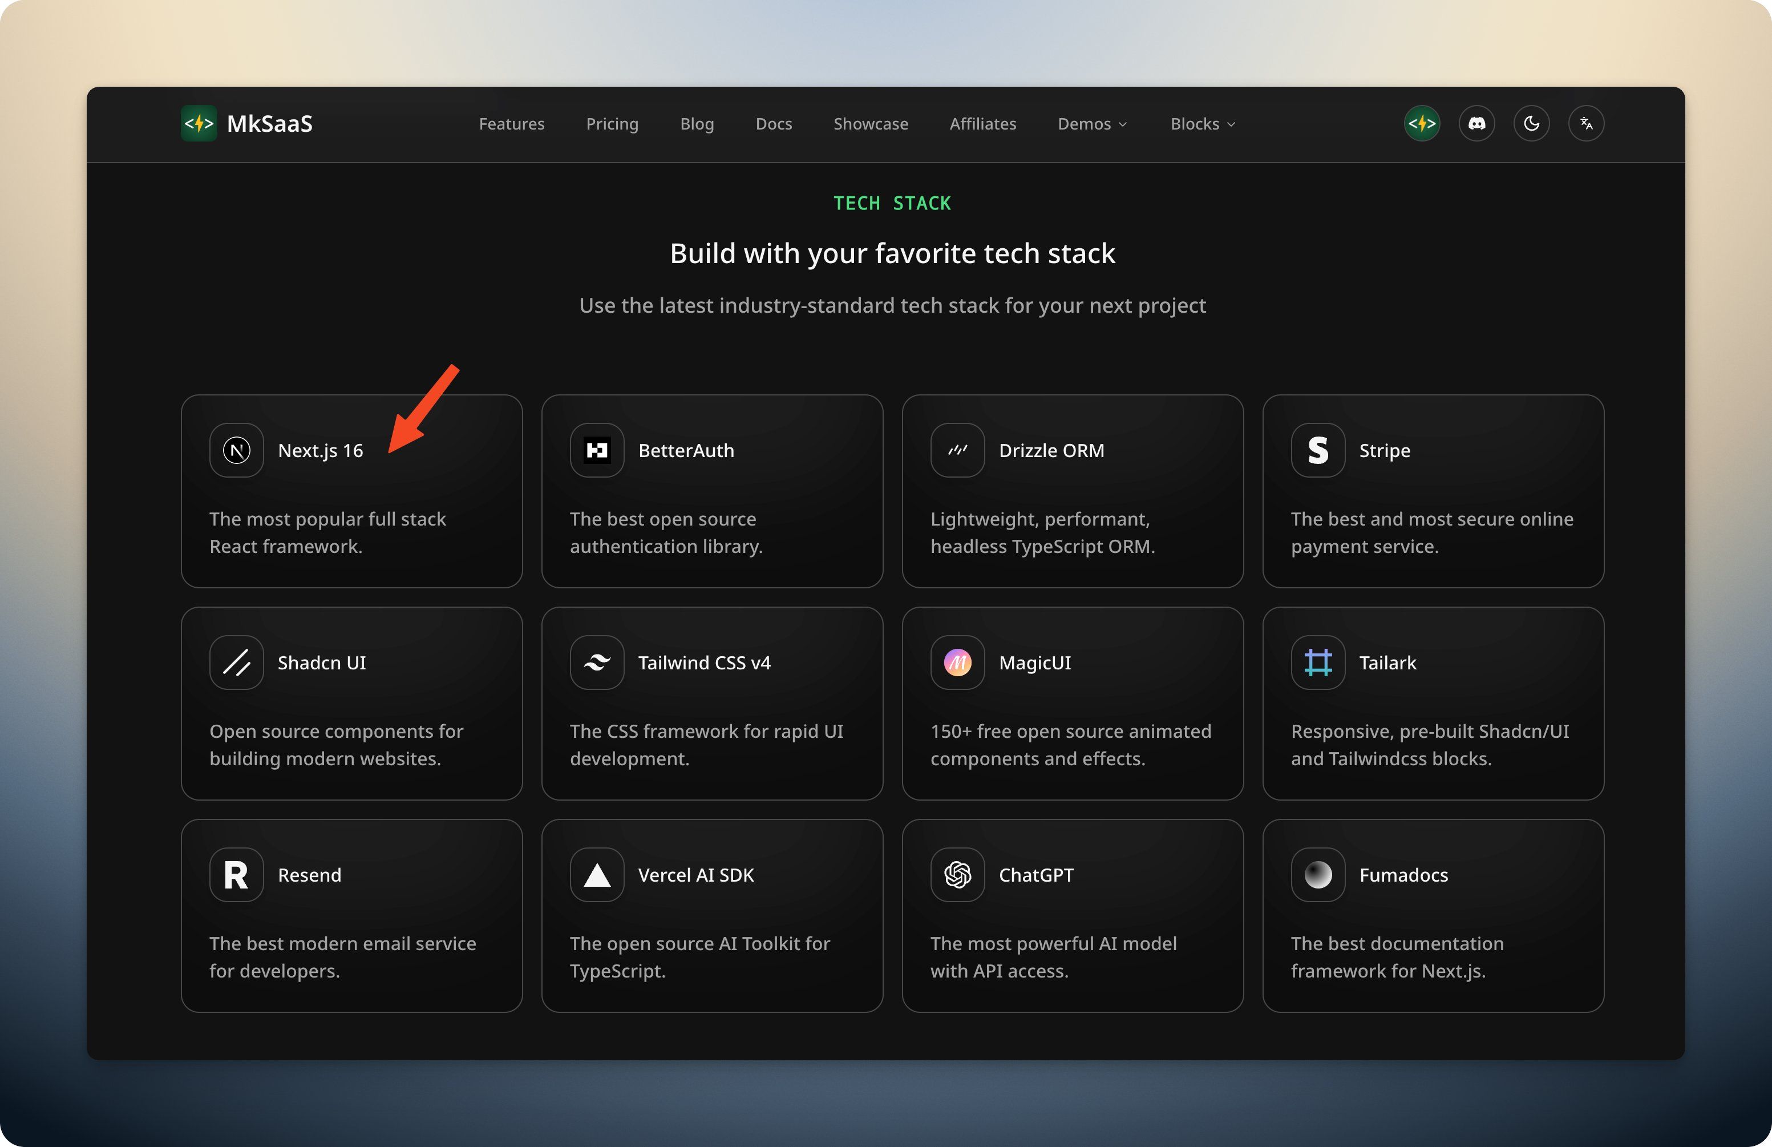Open the language translation switcher
Screen dimensions: 1772x1147
pyautogui.click(x=1586, y=124)
